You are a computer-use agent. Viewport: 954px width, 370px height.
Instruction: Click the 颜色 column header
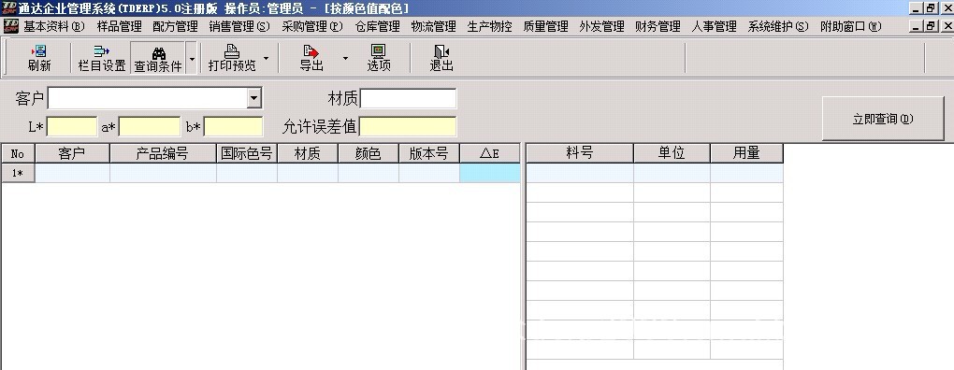click(369, 154)
